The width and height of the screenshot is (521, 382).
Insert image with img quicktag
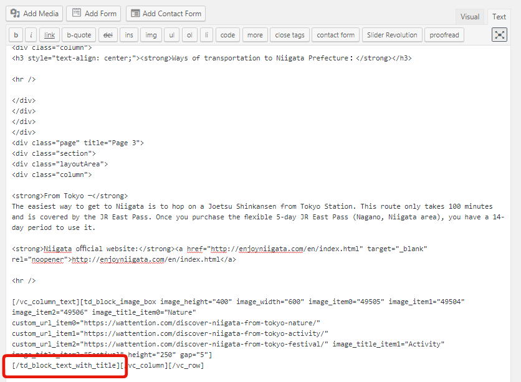(x=151, y=35)
